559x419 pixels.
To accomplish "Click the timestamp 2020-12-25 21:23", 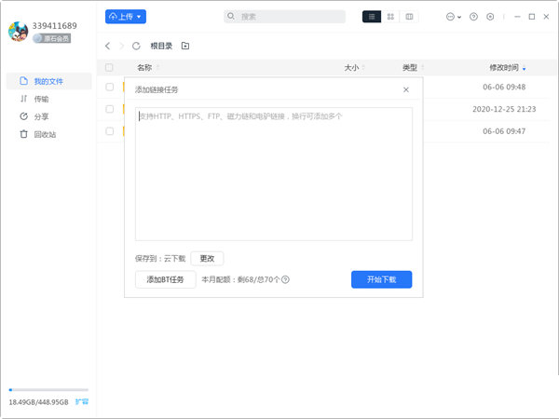I will click(504, 109).
